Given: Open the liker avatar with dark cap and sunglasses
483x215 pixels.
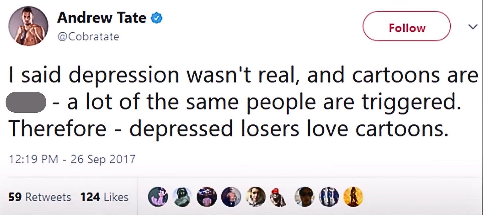Looking at the screenshot, I should click(x=305, y=197).
